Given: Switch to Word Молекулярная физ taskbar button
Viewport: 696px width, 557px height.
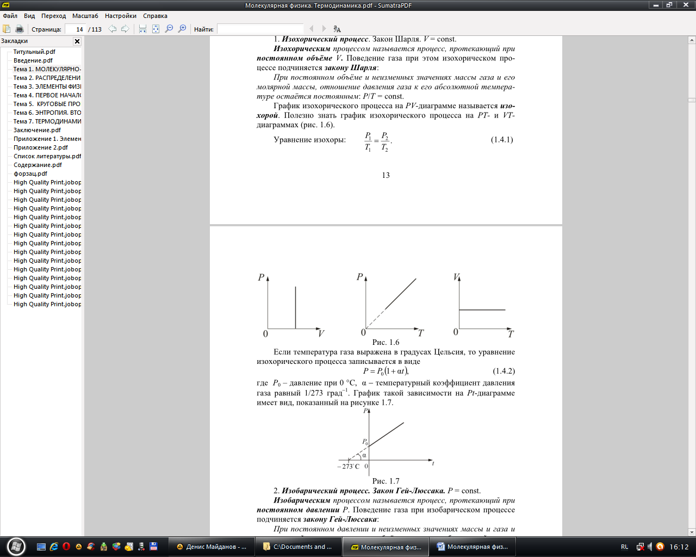Looking at the screenshot, I should point(472,547).
